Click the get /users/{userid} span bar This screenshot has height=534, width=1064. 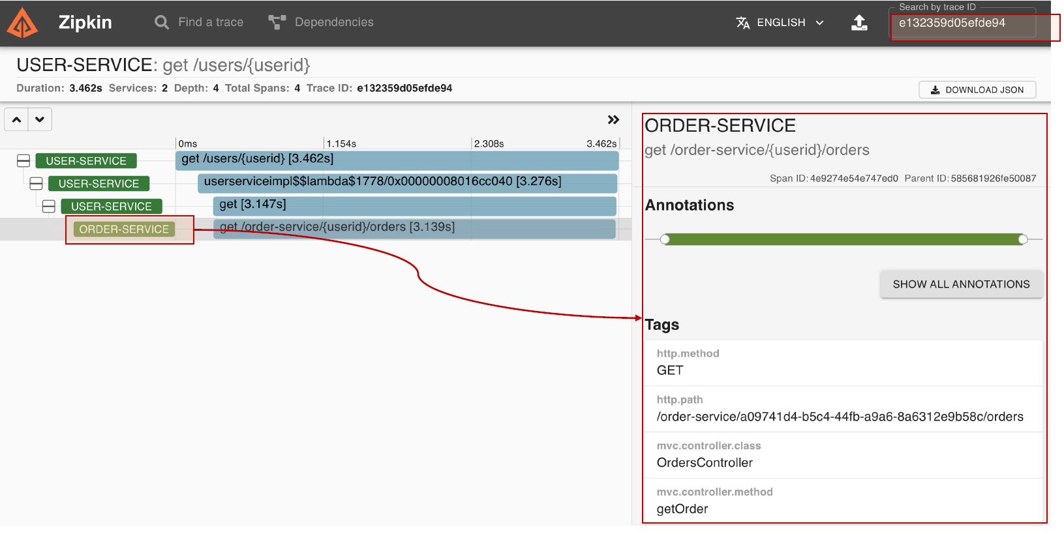(397, 160)
